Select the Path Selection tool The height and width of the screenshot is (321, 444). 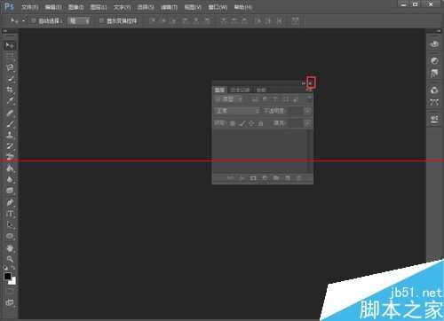point(10,225)
